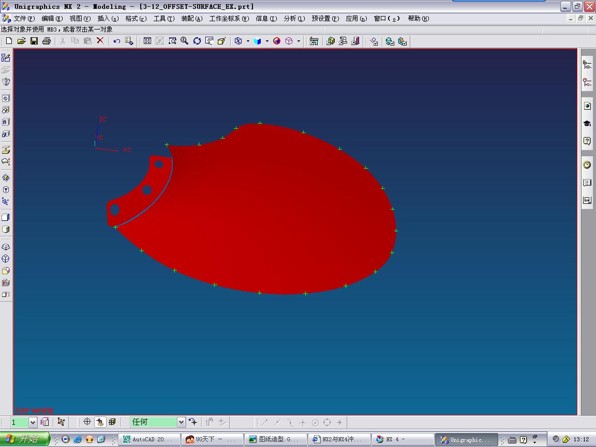Open the 分析 menu

point(294,18)
